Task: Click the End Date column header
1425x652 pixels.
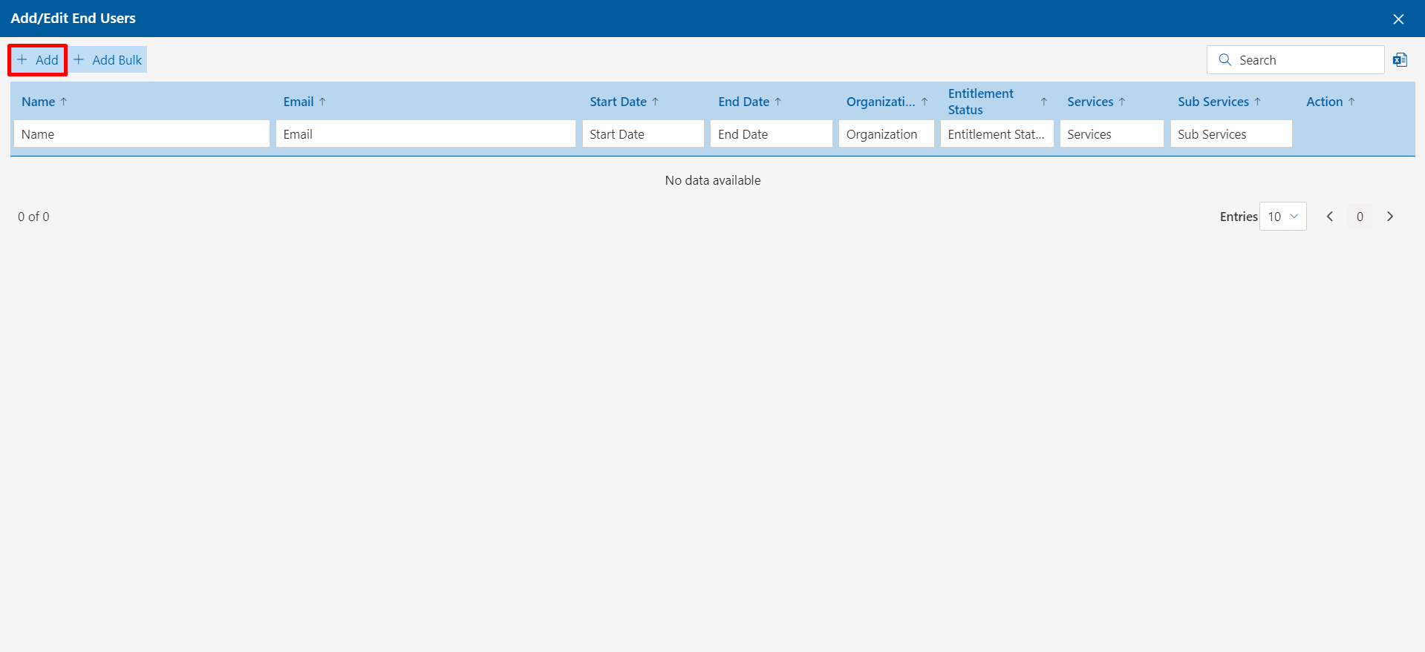Action: point(743,102)
